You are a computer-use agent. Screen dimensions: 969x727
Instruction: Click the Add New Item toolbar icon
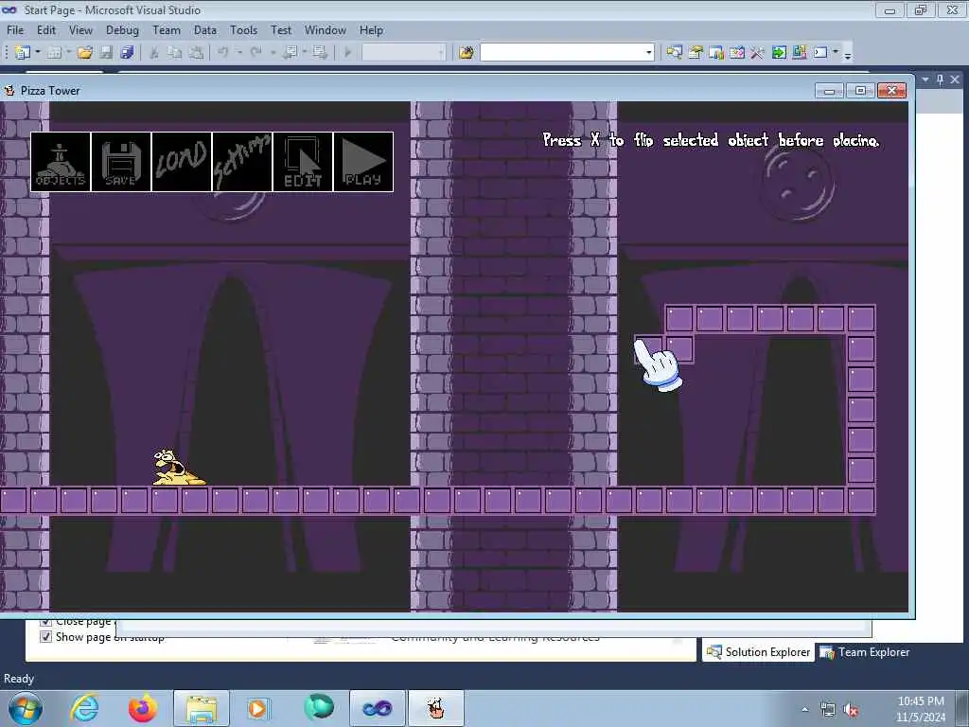pos(54,53)
